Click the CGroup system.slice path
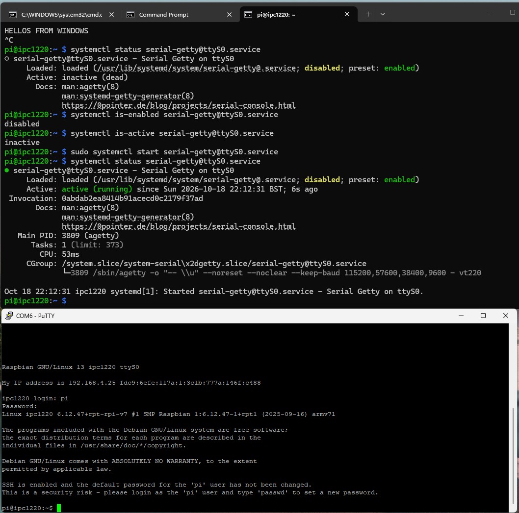Viewport: 519px width, 513px height. (214, 264)
